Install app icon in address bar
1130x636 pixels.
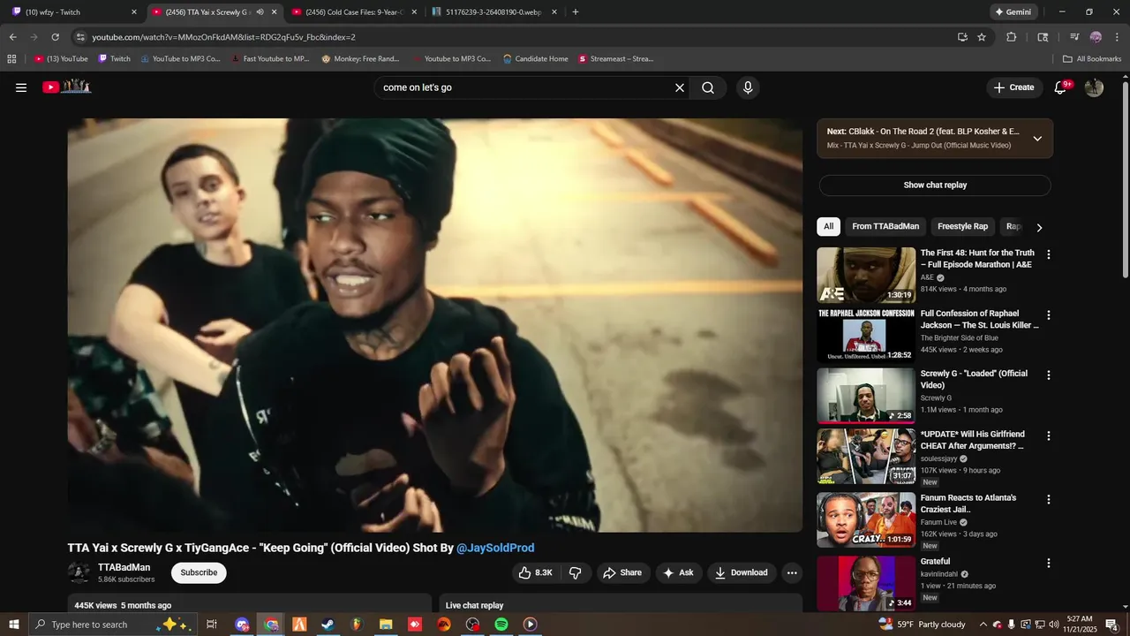coord(962,37)
